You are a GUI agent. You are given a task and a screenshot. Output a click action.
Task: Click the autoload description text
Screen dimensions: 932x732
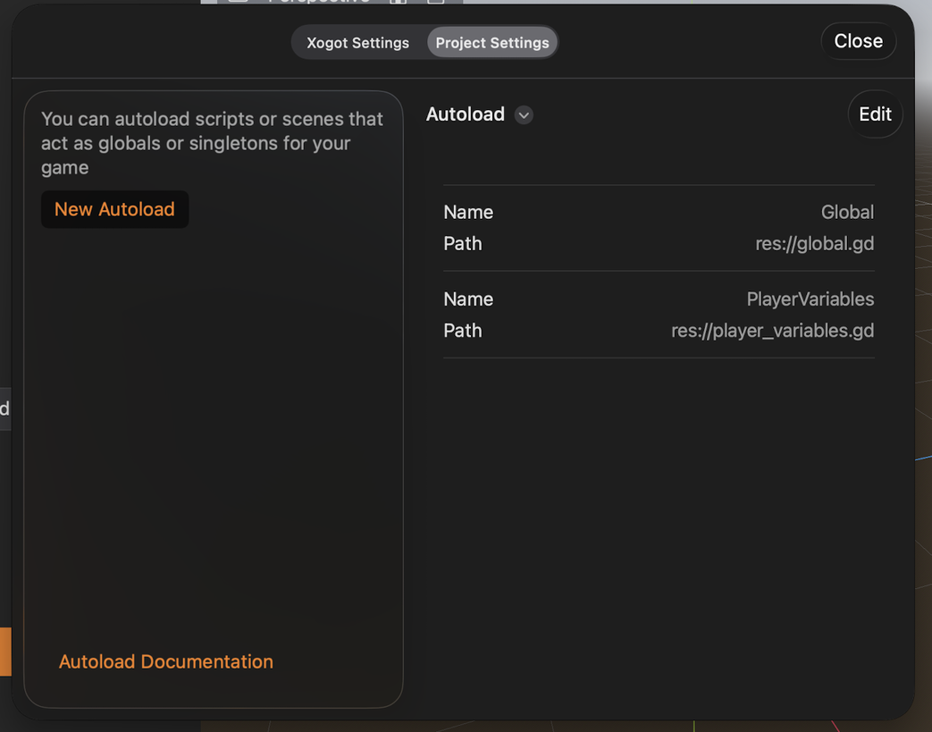pyautogui.click(x=212, y=143)
